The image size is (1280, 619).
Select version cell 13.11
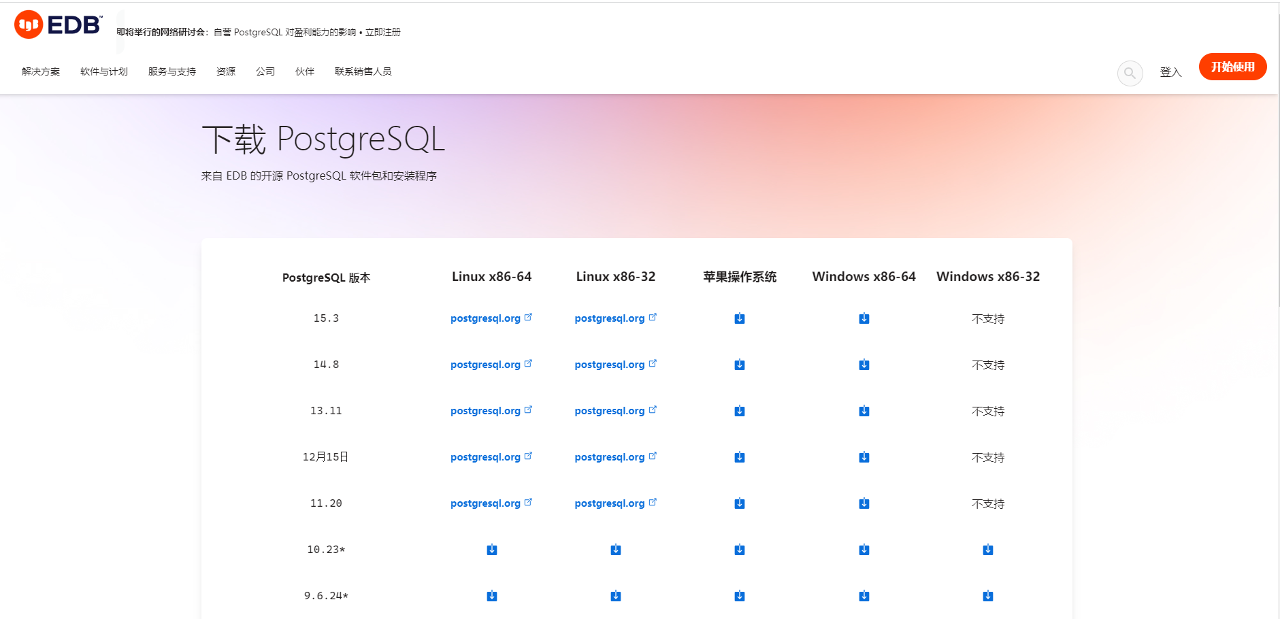[x=326, y=411]
